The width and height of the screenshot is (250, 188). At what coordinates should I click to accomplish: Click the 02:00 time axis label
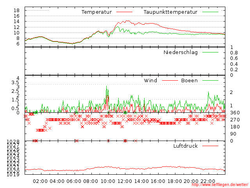pyautogui.click(x=40, y=181)
